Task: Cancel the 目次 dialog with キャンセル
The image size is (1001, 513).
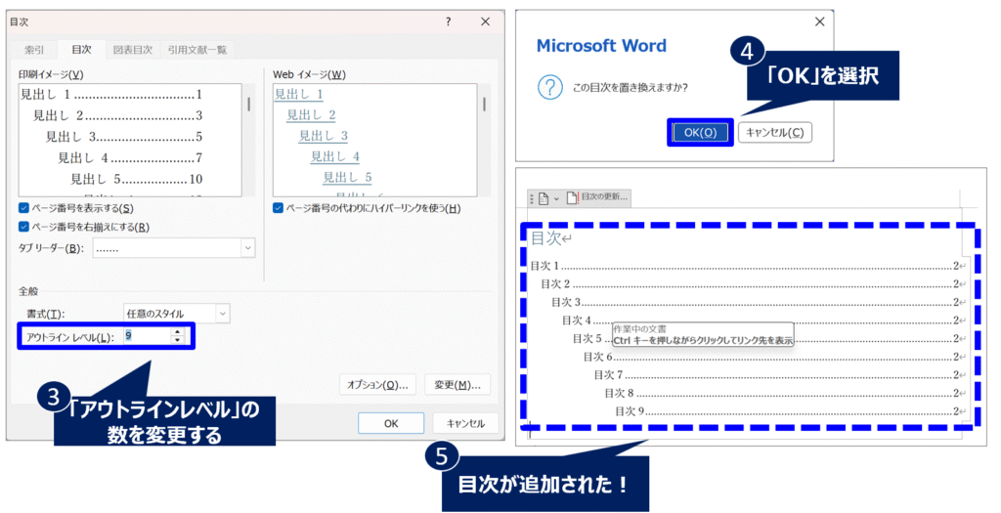Action: (x=465, y=423)
